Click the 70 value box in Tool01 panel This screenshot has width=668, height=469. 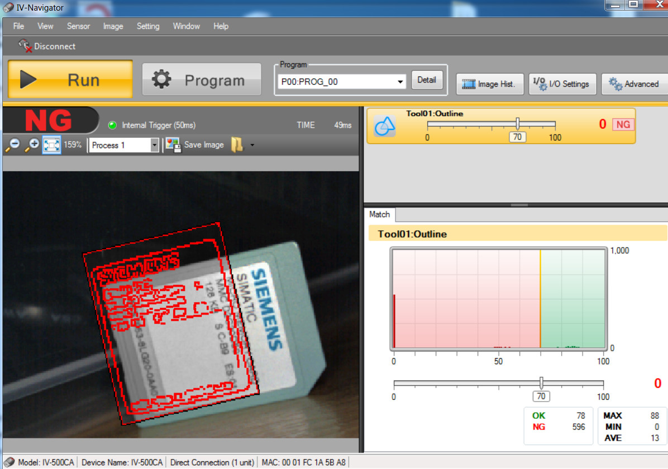pos(517,137)
